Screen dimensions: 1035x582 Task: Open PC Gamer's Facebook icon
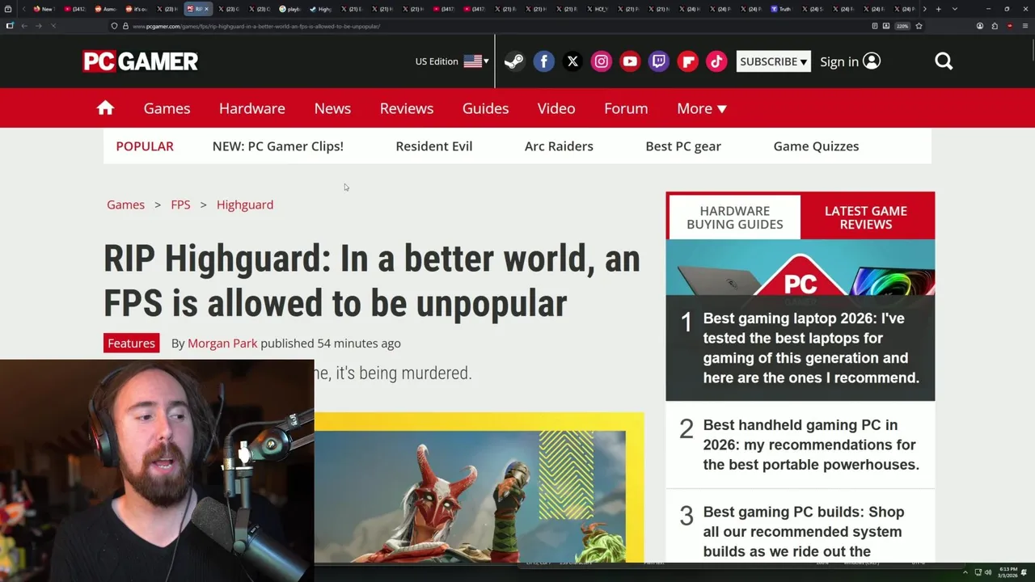pos(544,61)
